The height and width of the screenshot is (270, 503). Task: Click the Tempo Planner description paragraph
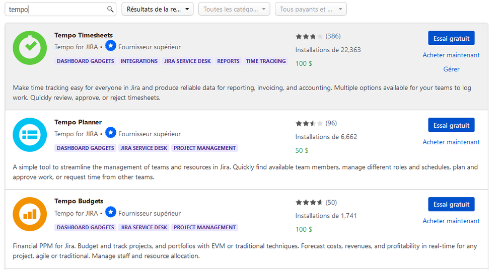click(x=245, y=172)
